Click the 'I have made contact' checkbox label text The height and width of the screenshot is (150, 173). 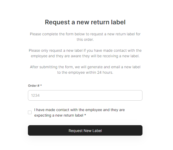(x=79, y=110)
